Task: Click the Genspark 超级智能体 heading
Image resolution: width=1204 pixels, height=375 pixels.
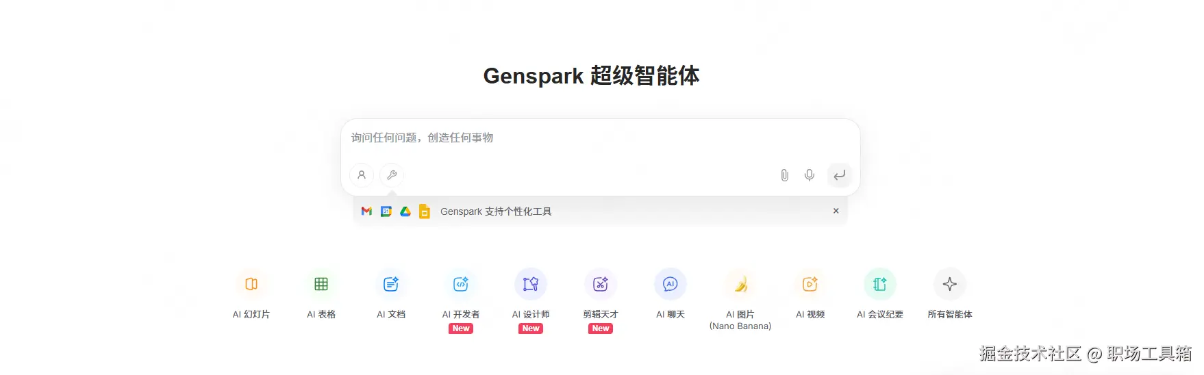Action: [592, 75]
